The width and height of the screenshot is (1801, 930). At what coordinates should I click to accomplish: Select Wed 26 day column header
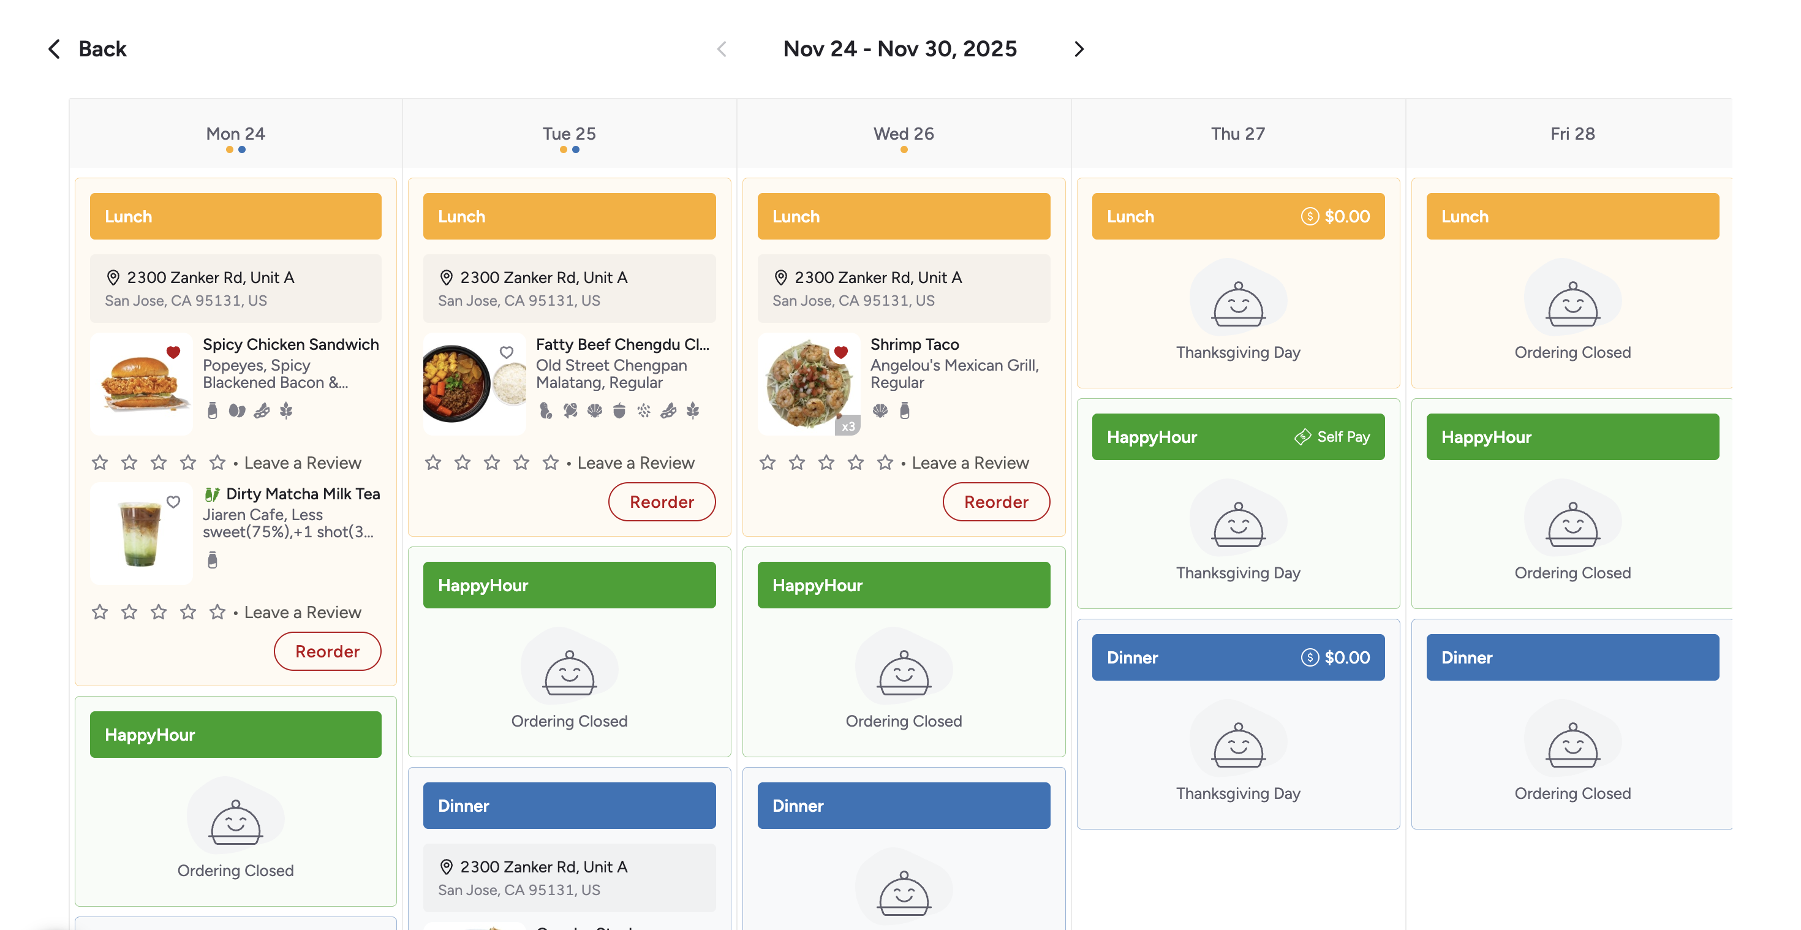[x=904, y=134]
